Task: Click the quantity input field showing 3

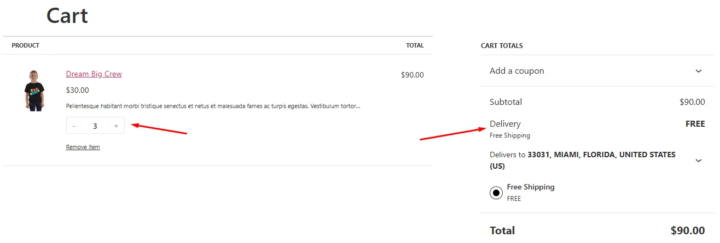Action: point(95,126)
